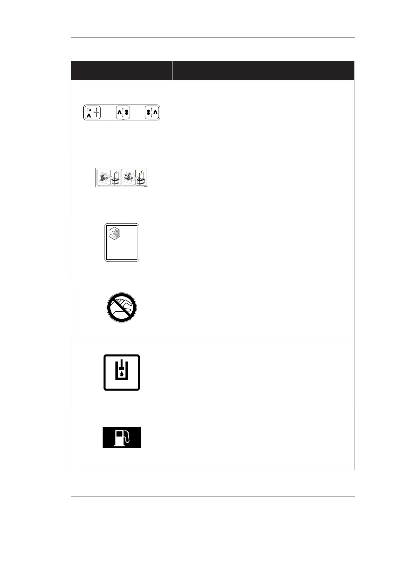Click the empty description cell beside the fuel pump
This screenshot has height=568, width=402.
pos(263,437)
